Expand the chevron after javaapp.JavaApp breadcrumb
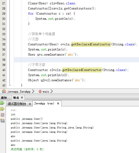This screenshot has height=153, width=139. [33, 91]
